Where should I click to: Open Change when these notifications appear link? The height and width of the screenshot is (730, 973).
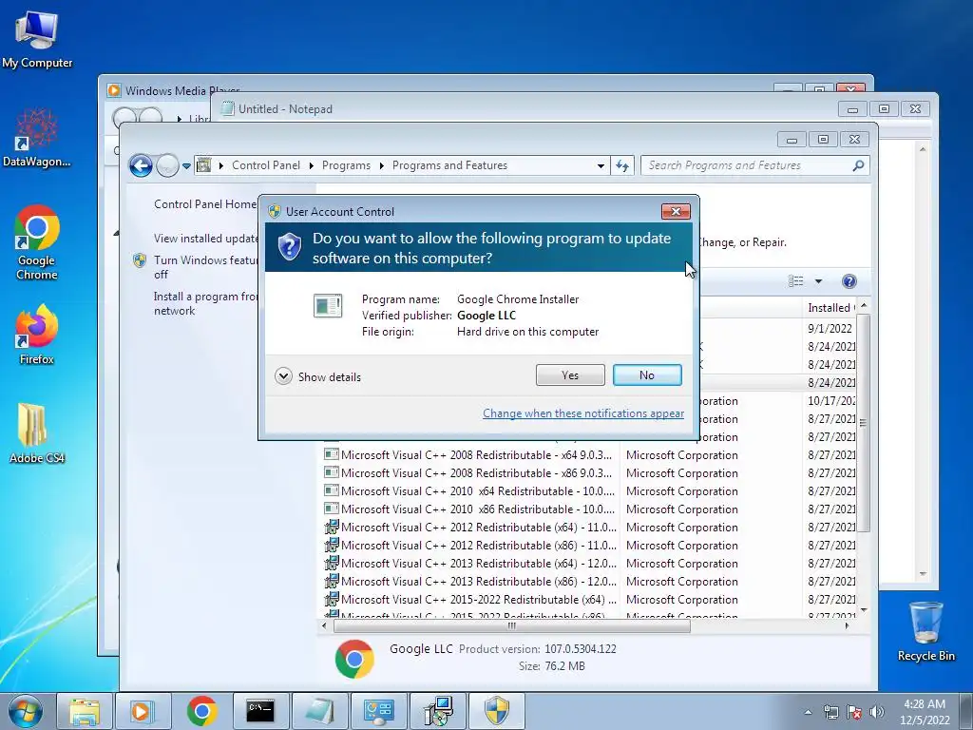click(583, 413)
